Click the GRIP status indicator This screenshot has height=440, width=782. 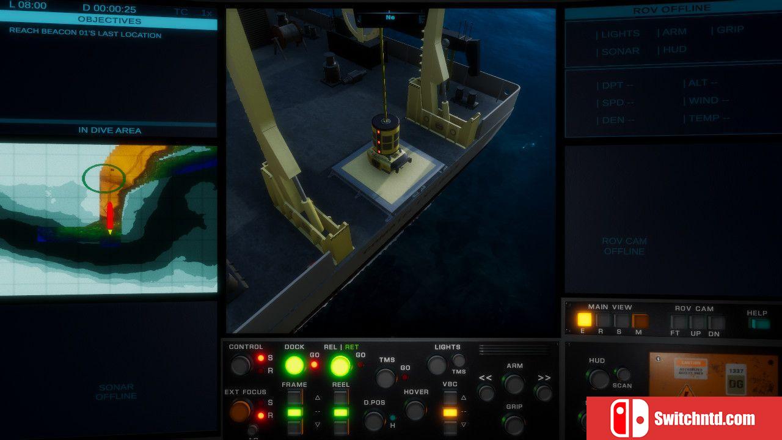pos(727,29)
